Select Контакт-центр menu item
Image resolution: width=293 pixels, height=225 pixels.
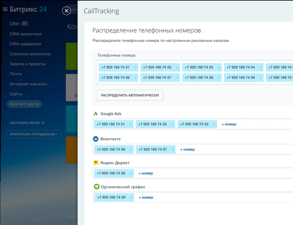point(24,104)
